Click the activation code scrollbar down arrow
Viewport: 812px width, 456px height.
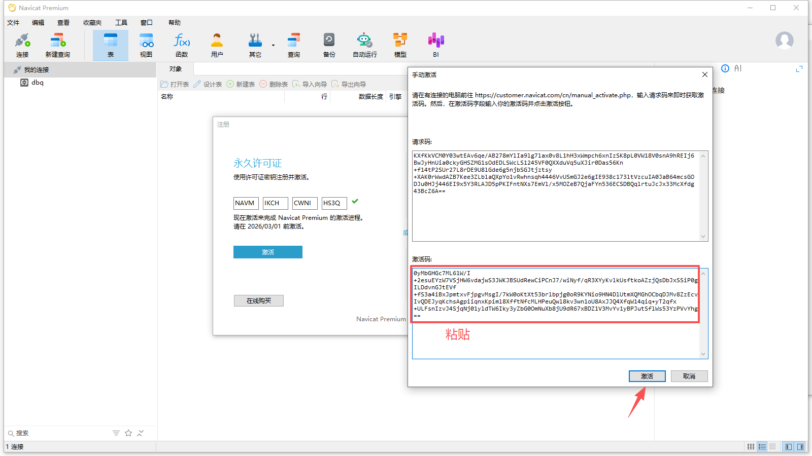703,354
